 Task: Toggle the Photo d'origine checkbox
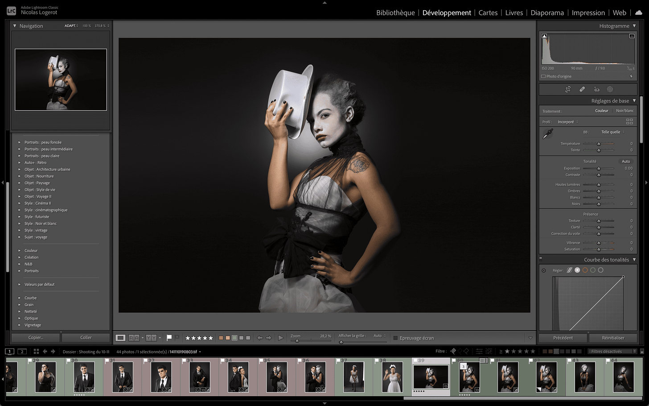tap(543, 76)
